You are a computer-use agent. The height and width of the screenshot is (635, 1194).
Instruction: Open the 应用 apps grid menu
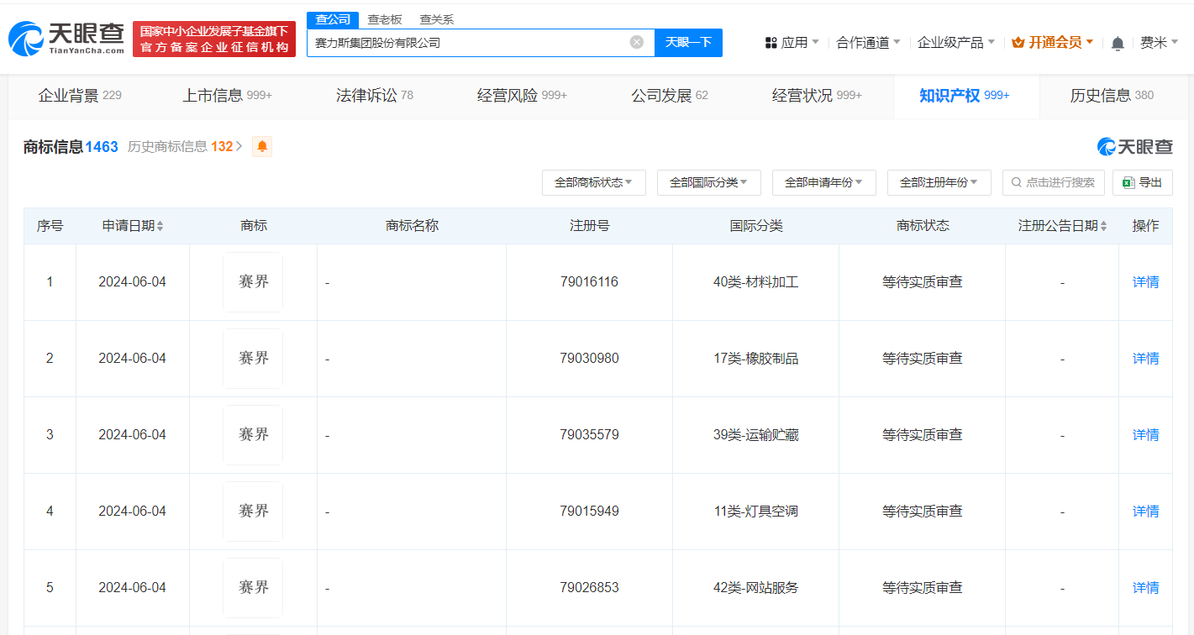(791, 43)
